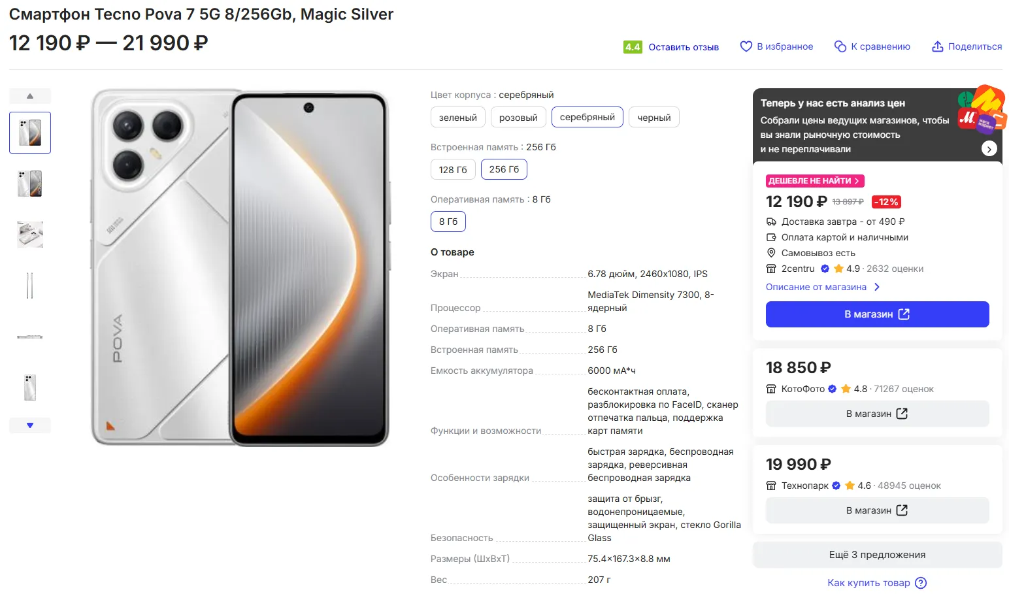Open the second phone thumbnail image
This screenshot has height=594, width=1009.
(30, 184)
